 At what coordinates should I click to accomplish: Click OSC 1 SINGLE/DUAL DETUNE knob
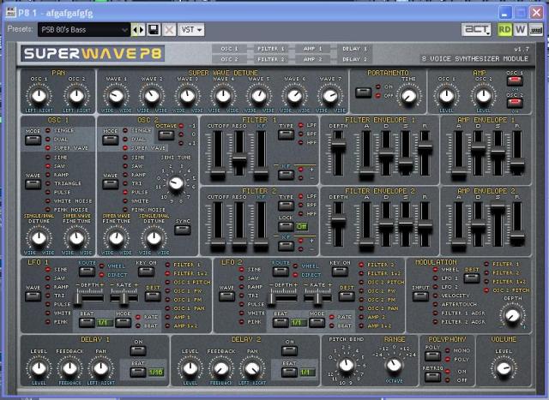pyautogui.click(x=39, y=238)
